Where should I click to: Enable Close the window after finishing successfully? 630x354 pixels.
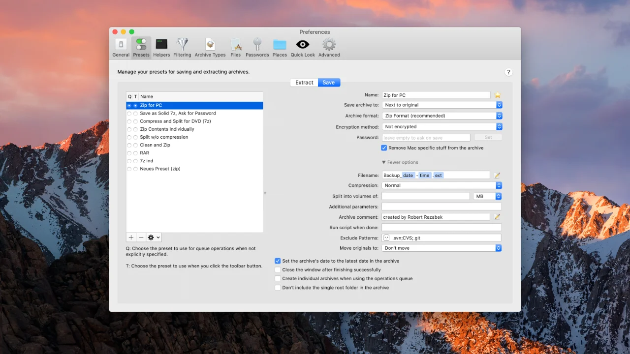[278, 270]
